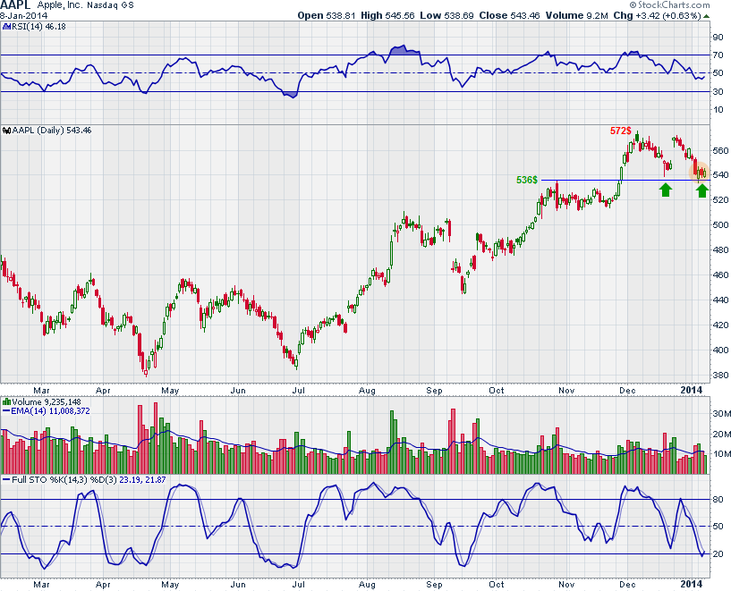Click the 380 price axis label
The image size is (731, 591).
point(720,376)
